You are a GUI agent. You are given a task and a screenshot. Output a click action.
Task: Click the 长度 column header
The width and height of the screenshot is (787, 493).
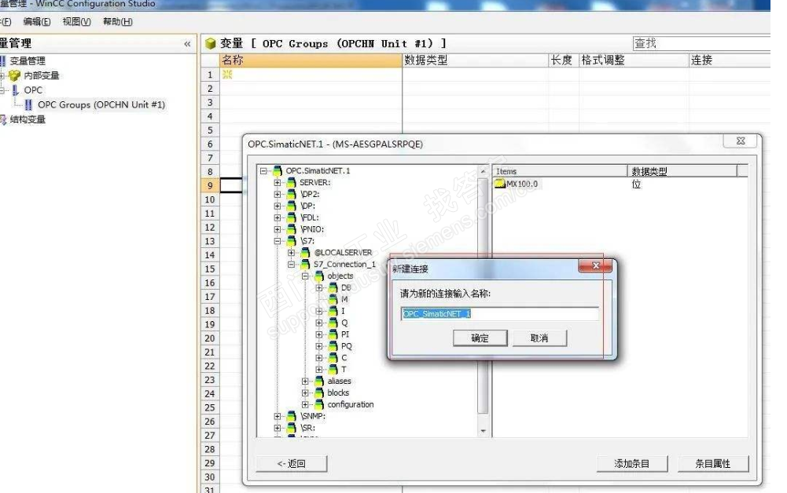tap(563, 60)
